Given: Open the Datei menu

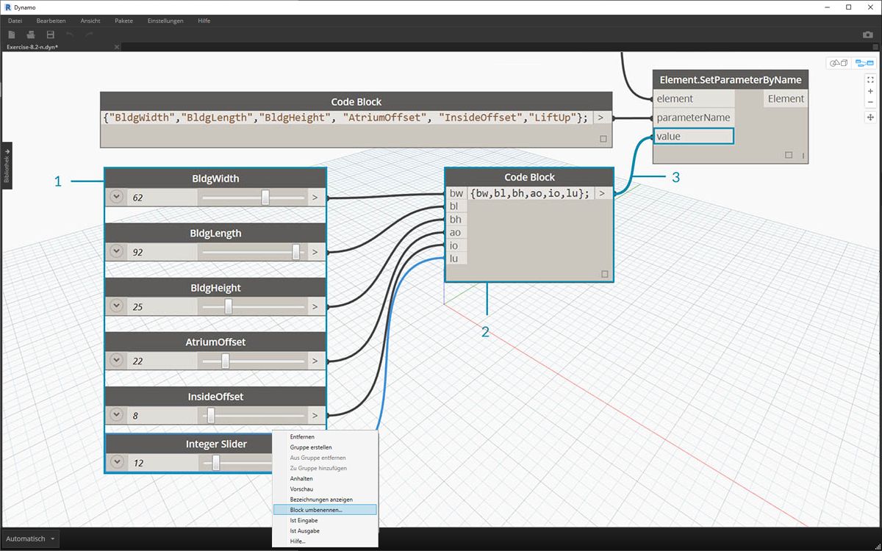Looking at the screenshot, I should [x=15, y=21].
